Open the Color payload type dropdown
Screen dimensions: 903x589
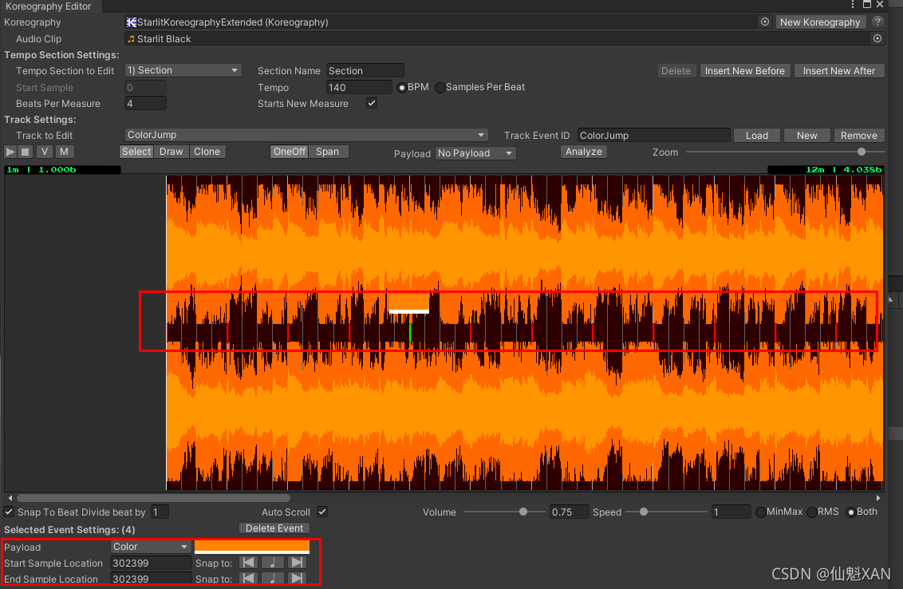click(x=151, y=547)
